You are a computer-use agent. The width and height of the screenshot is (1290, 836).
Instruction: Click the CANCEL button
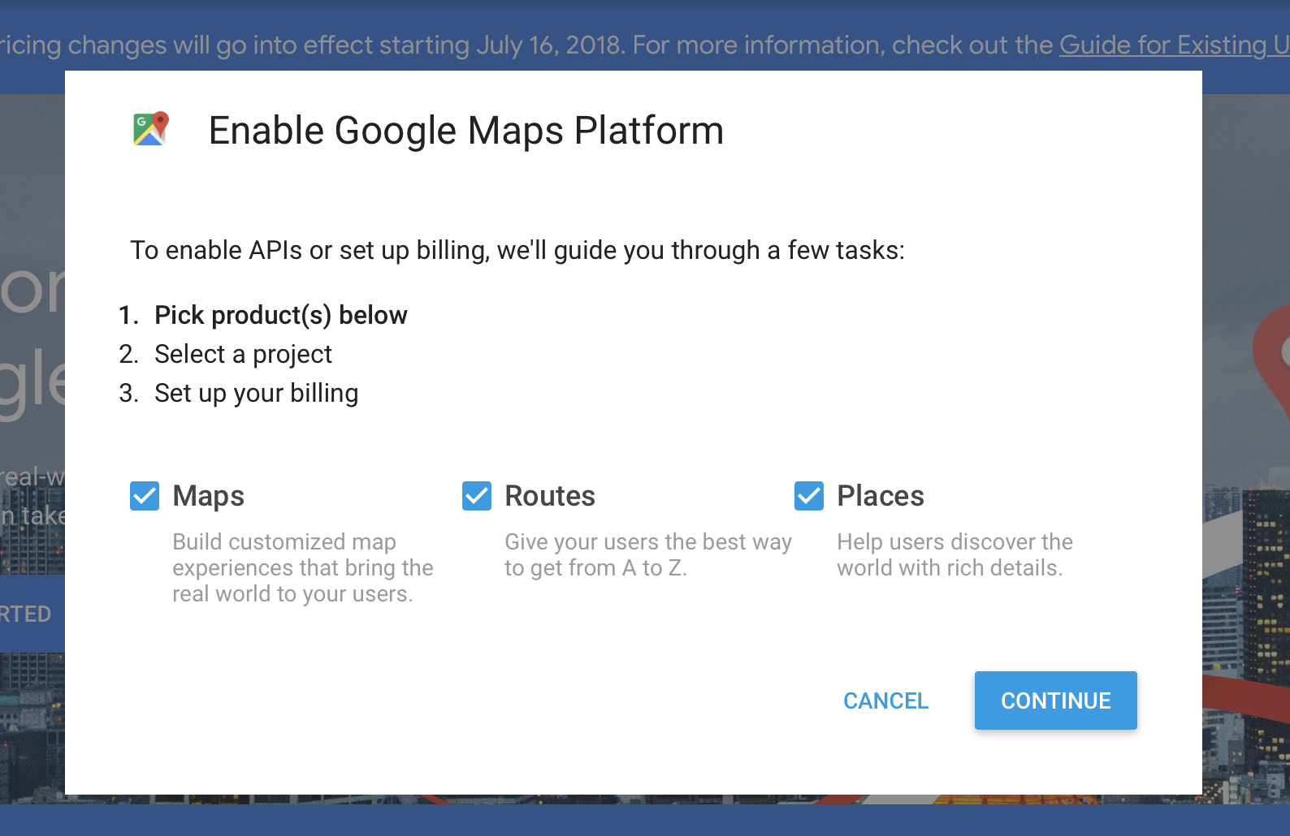(x=886, y=700)
